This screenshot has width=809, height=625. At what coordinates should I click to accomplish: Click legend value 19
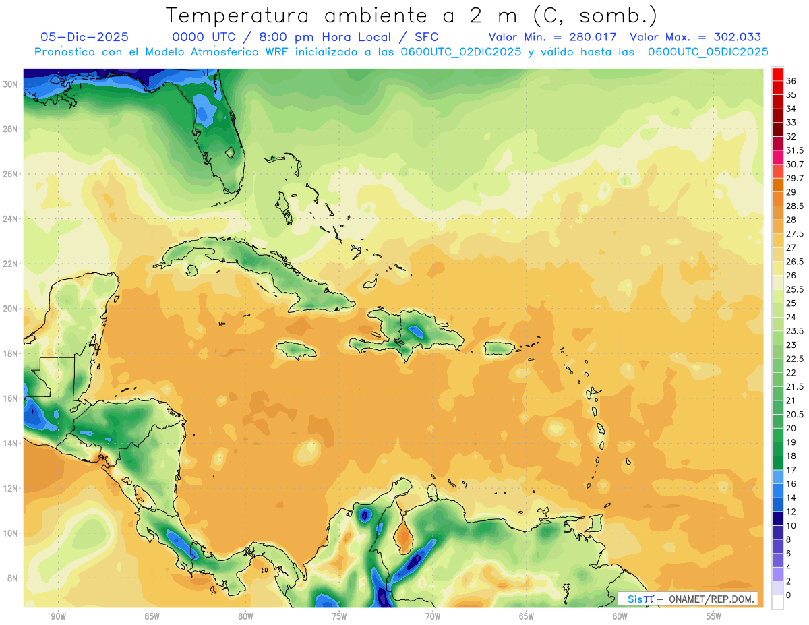point(791,442)
